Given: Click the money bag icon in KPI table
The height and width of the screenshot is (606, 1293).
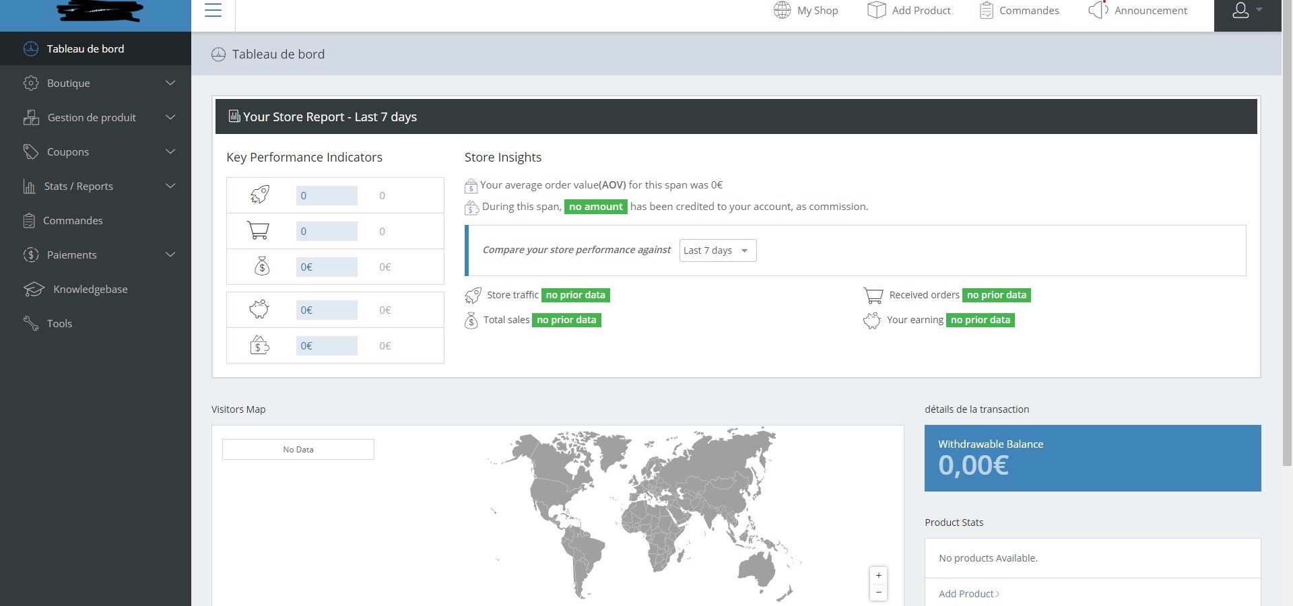Looking at the screenshot, I should (262, 266).
